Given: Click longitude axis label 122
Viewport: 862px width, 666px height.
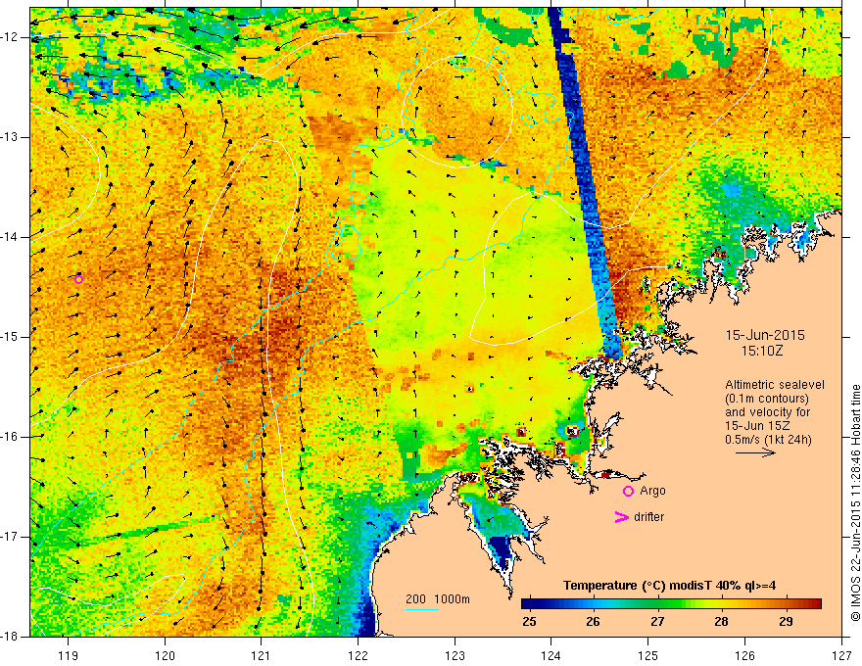Looking at the screenshot, I should (x=358, y=655).
